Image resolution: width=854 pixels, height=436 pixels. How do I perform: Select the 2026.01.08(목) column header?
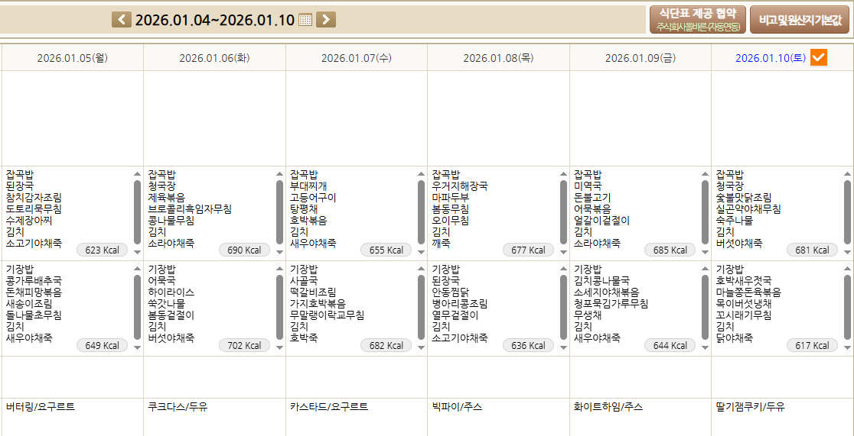pos(498,58)
